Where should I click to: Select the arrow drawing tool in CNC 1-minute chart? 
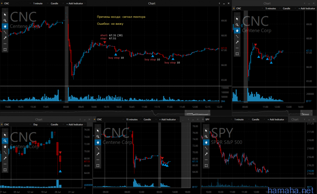coord(5,38)
